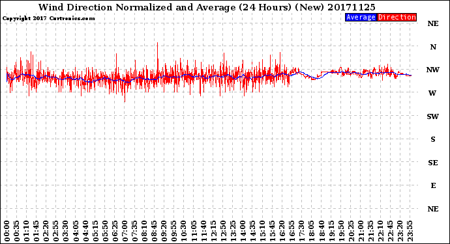450x244 pixels.
Task: Click the '23:55' time axis label
Action: tap(410, 231)
